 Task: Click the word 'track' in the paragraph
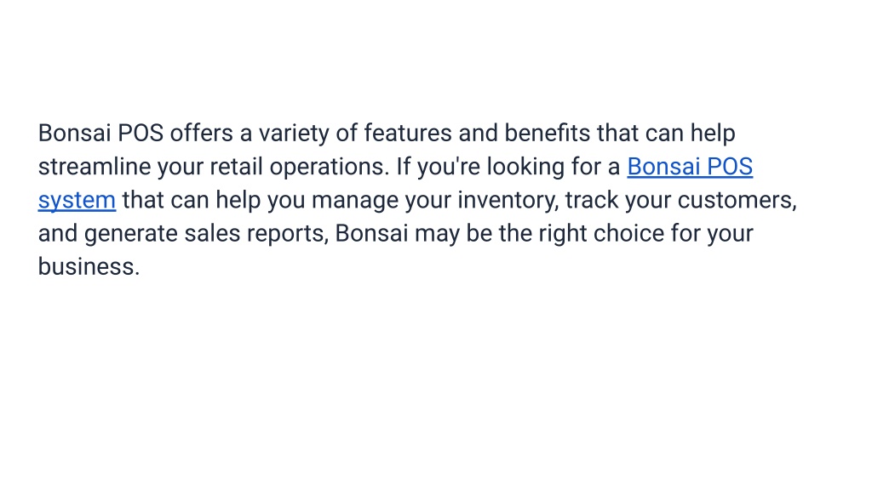[592, 200]
